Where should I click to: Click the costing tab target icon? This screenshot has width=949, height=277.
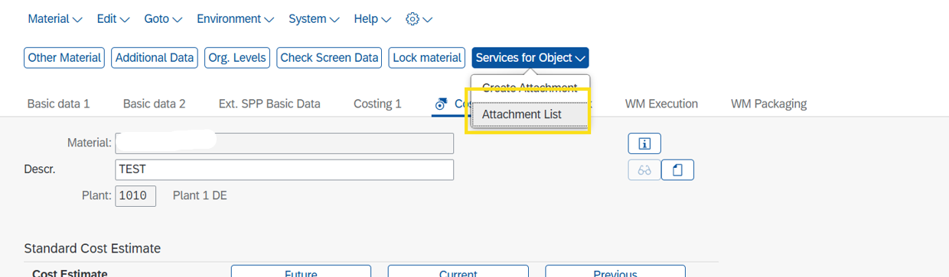click(x=441, y=104)
